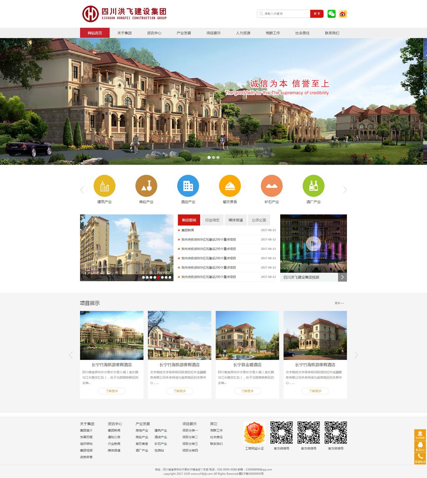Viewport: 427px width, 478px height.
Task: Open the brown 商砼产业 shovel icon
Action: 146,186
